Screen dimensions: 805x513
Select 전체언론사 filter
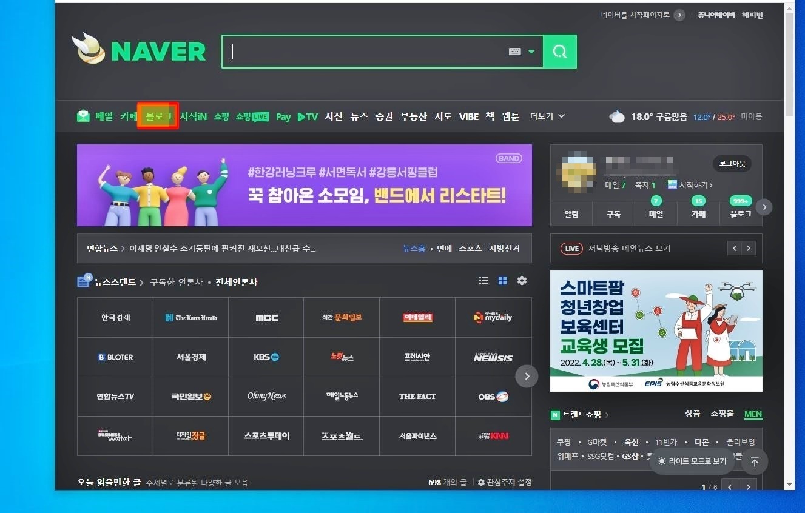click(236, 282)
